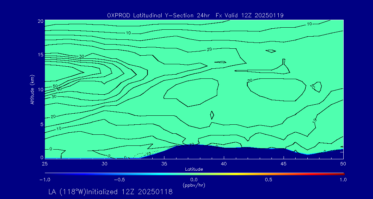
Task: Select the 'Altitude (km)' vertical axis label
Action: click(x=32, y=89)
